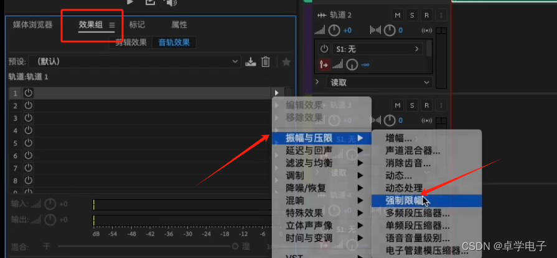
Task: Toggle power for effect slot 8
Action: point(28,180)
